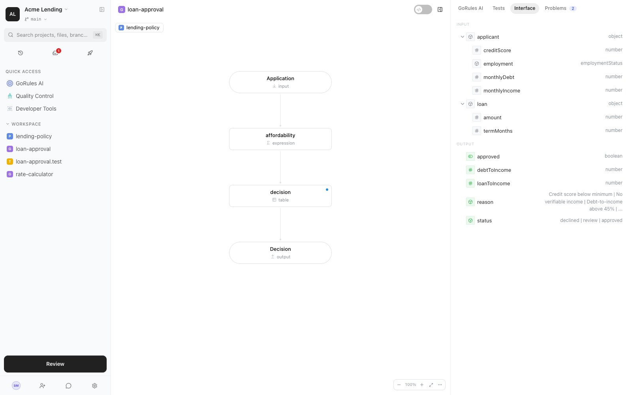Open canvas more options ellipsis
Viewport: 632px width, 395px height.
(440, 385)
